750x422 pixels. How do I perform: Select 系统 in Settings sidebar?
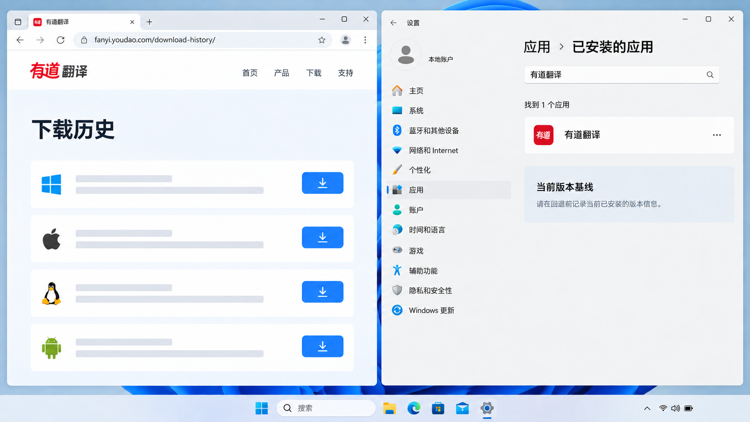tap(449, 110)
